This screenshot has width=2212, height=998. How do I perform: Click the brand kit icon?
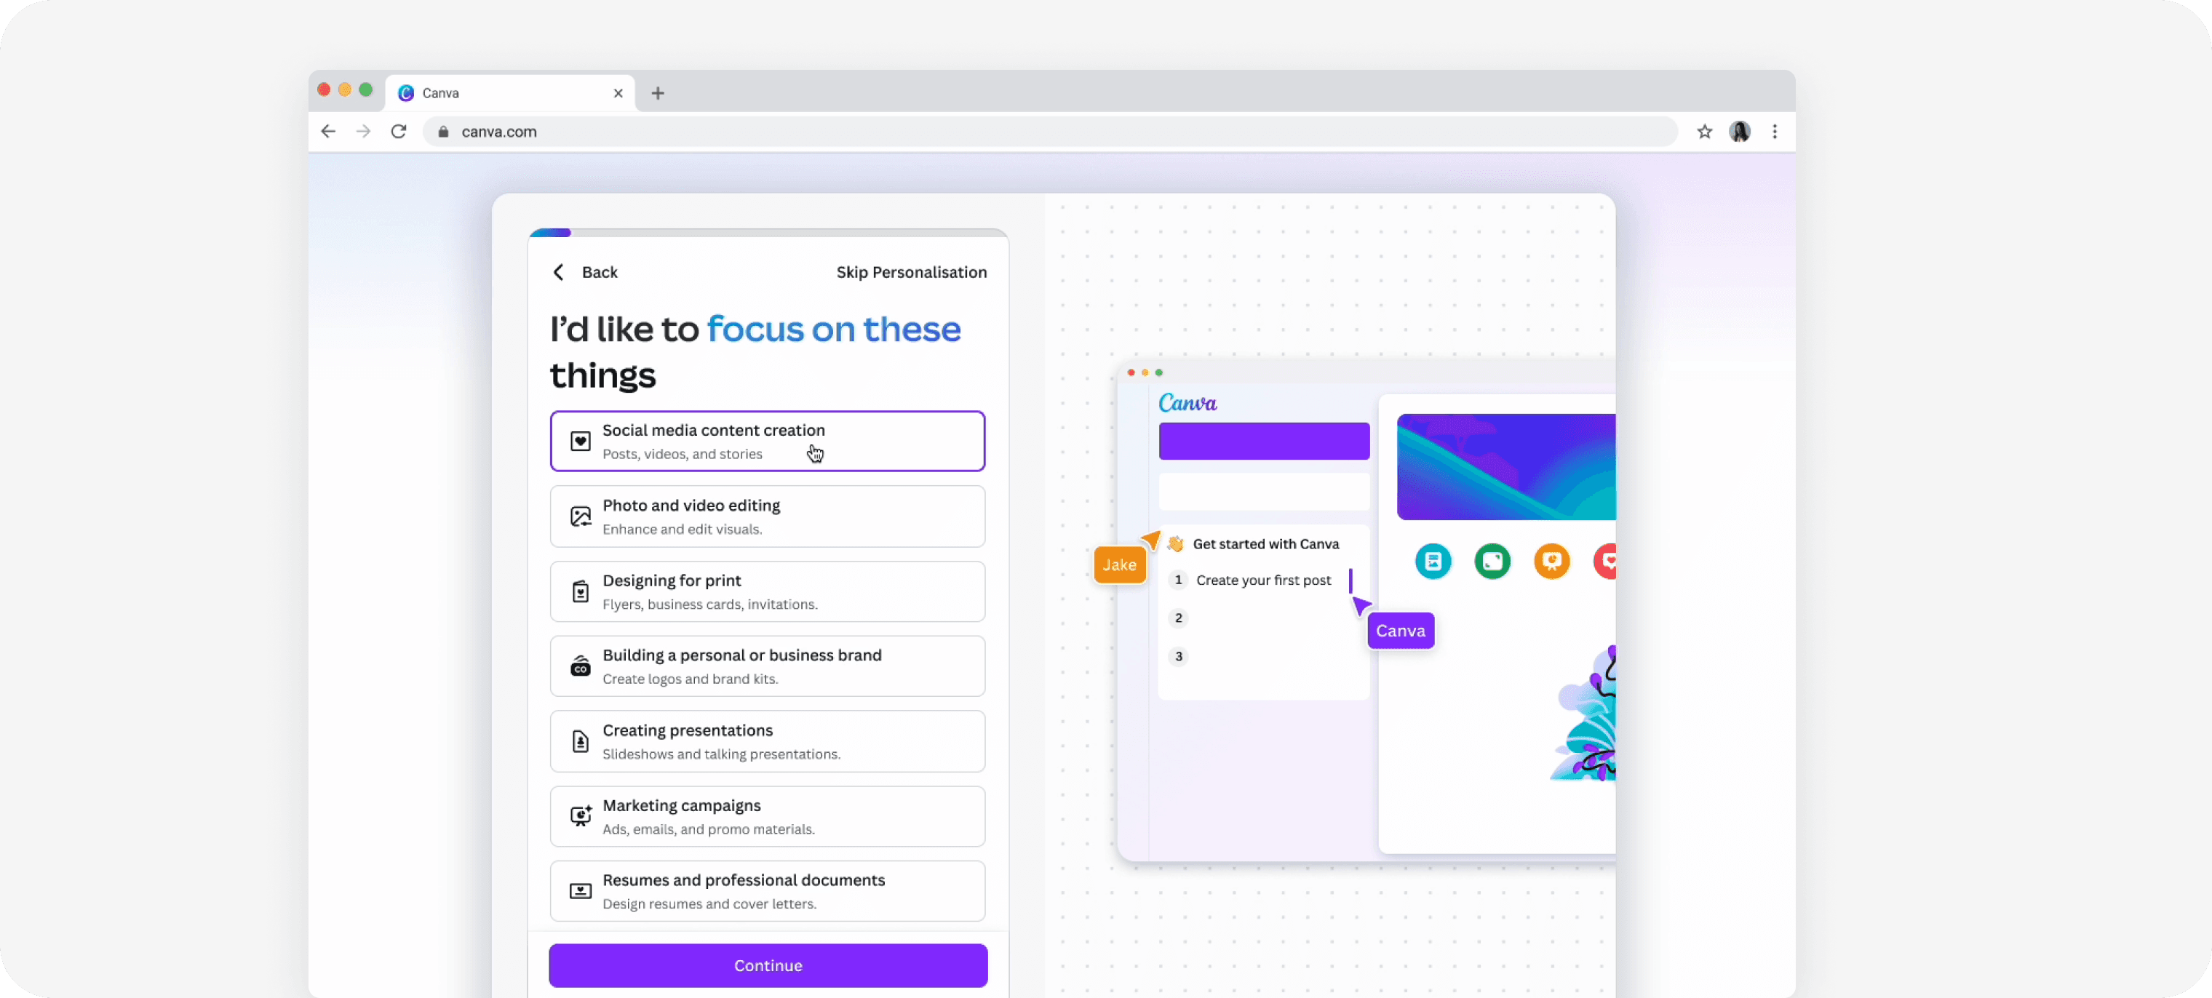tap(581, 666)
